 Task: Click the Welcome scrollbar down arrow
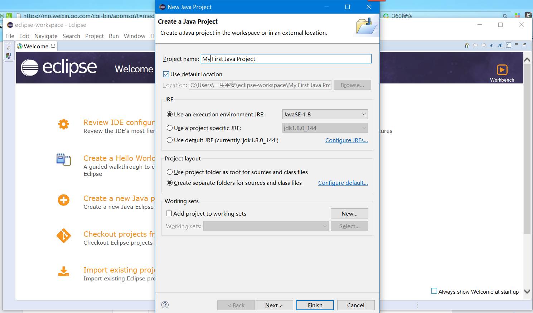(x=527, y=292)
